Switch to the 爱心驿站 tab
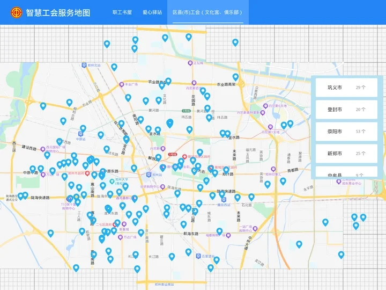The image size is (386, 290). 152,12
